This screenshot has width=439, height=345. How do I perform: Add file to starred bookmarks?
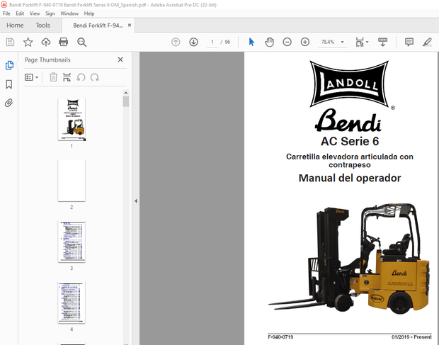click(x=28, y=42)
